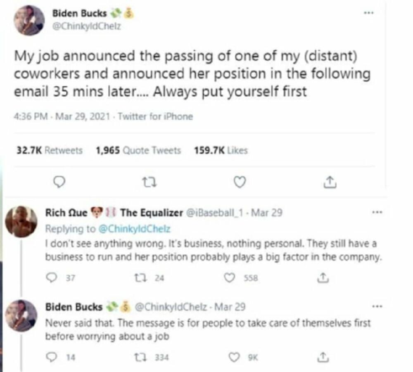Like Rich Que's reply with 558 likes
Image resolution: width=413 pixels, height=372 pixels.
[x=229, y=278]
